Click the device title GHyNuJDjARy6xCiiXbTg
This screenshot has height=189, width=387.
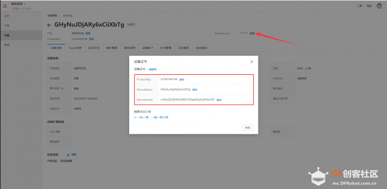click(x=89, y=25)
